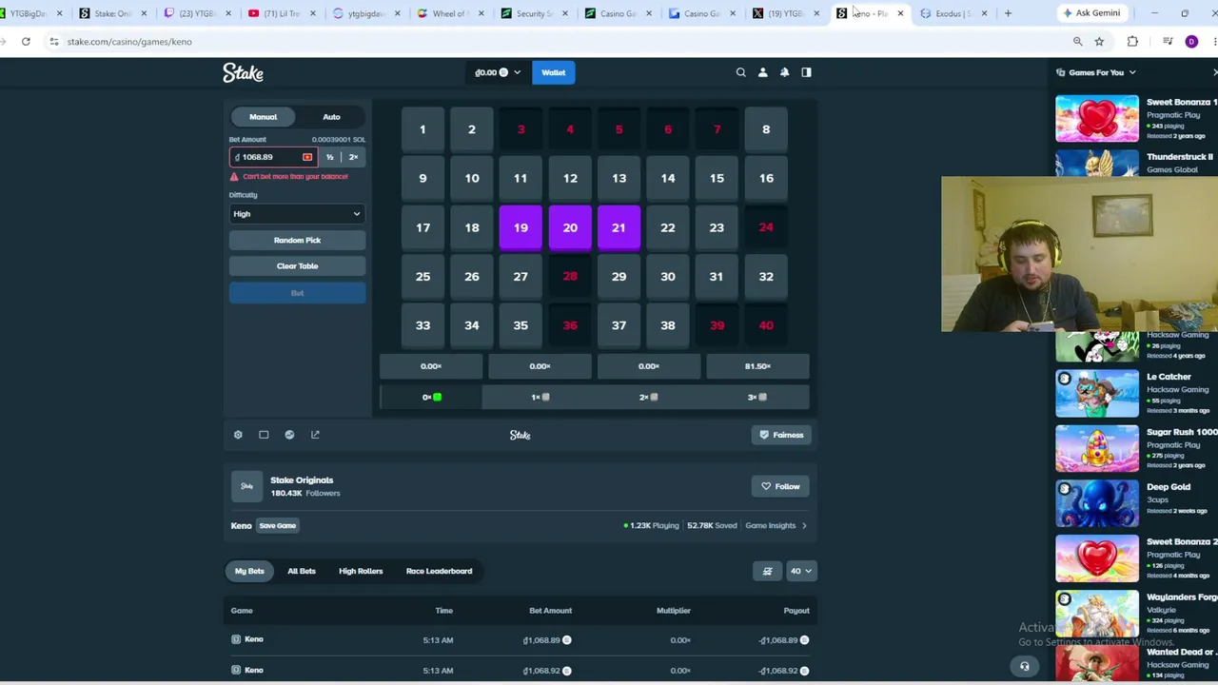Click the Stake logo in header
Screen dimensions: 1218x685
click(x=243, y=73)
